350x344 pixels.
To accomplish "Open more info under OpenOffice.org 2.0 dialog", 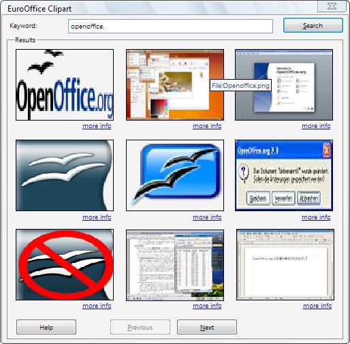I will click(316, 217).
